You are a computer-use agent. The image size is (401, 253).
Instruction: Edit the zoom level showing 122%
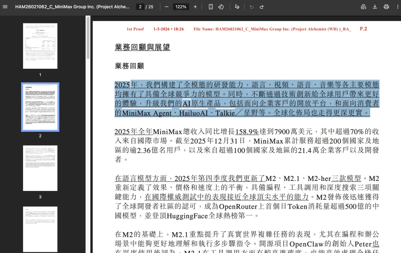tap(180, 6)
